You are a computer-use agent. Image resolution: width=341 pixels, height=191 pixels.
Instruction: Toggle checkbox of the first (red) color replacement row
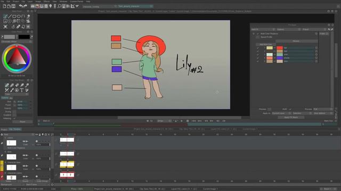pos(258,48)
